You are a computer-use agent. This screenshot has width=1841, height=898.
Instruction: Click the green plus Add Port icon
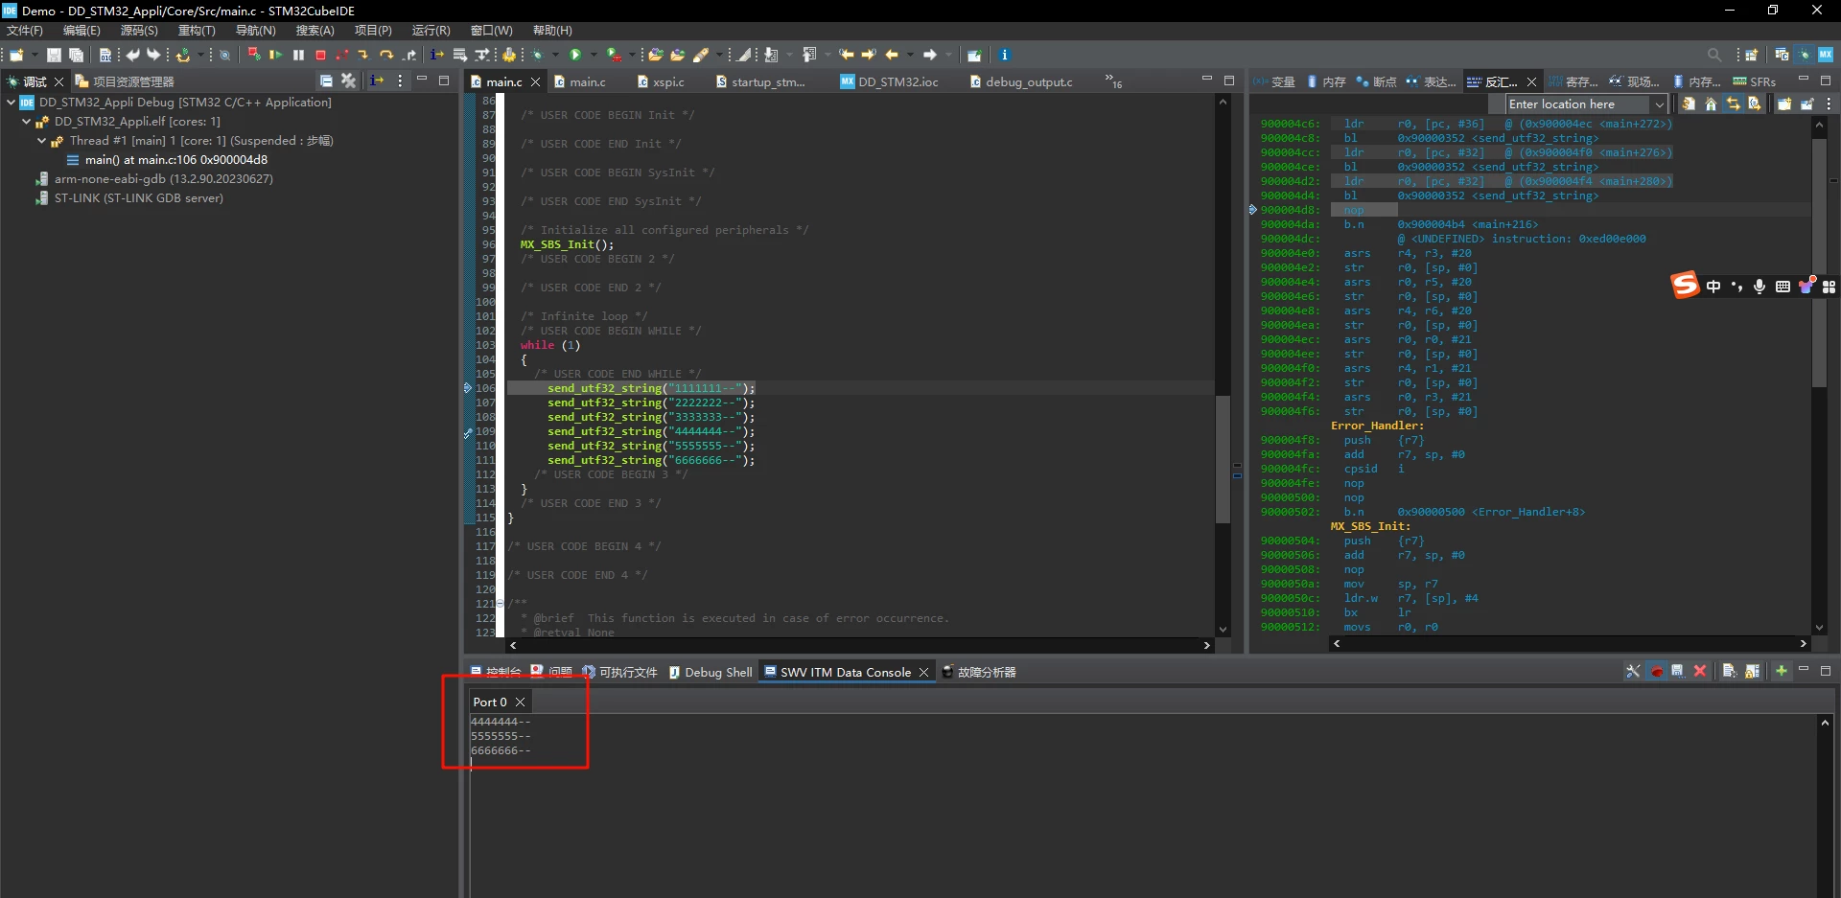[1781, 671]
